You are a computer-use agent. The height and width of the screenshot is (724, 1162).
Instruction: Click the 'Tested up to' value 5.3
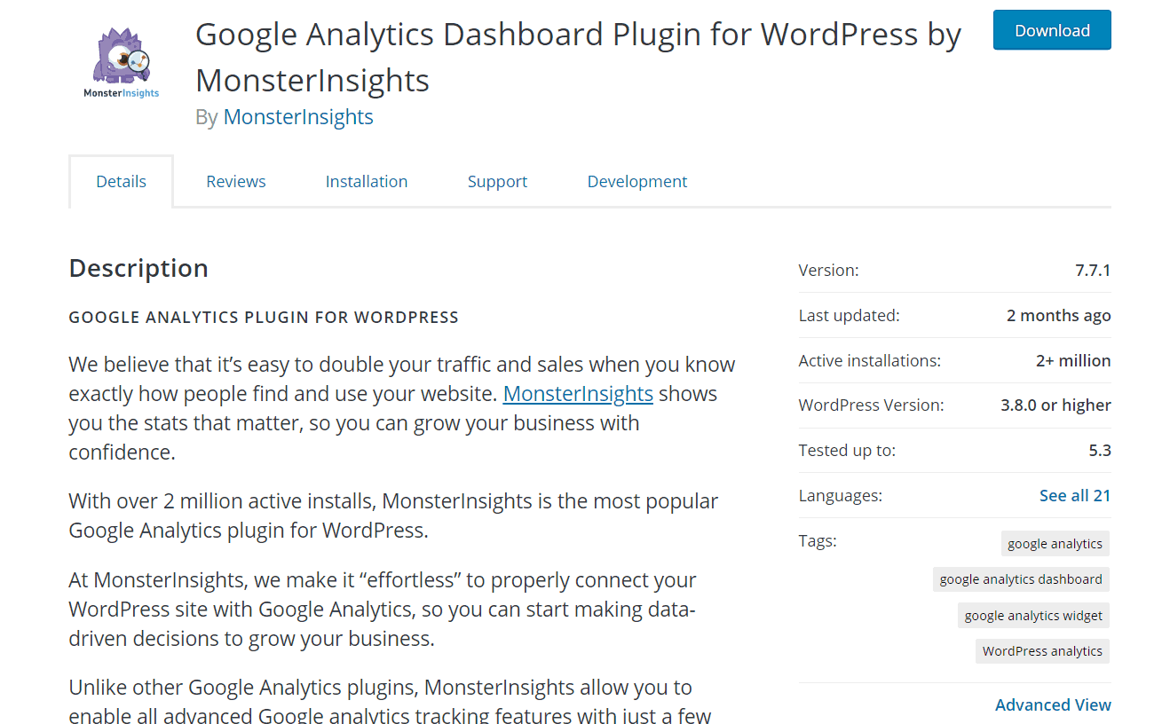click(x=1100, y=451)
